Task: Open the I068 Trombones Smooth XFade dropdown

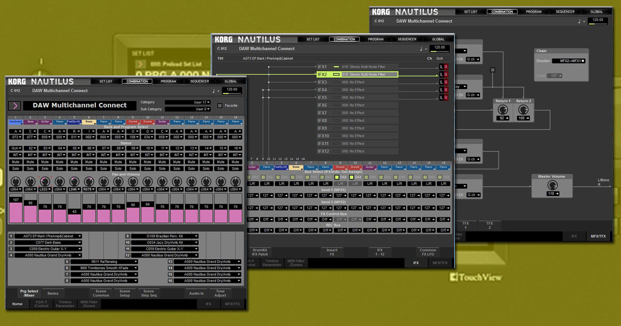Action: (x=104, y=268)
